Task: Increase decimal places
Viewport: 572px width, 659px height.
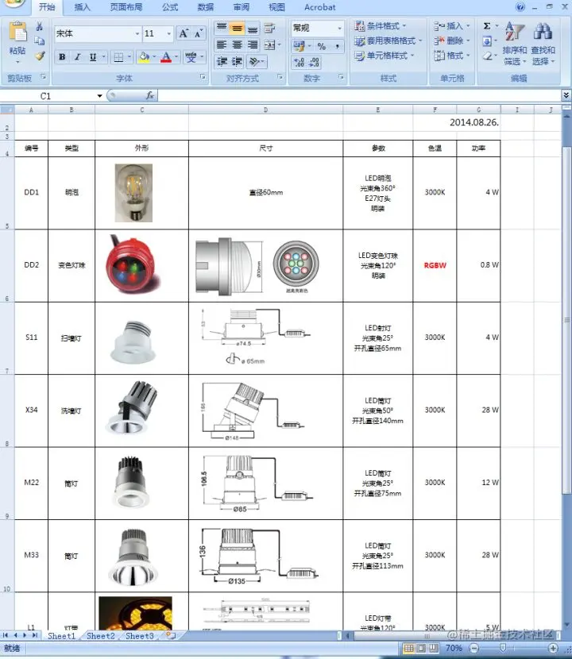Action: pos(299,63)
